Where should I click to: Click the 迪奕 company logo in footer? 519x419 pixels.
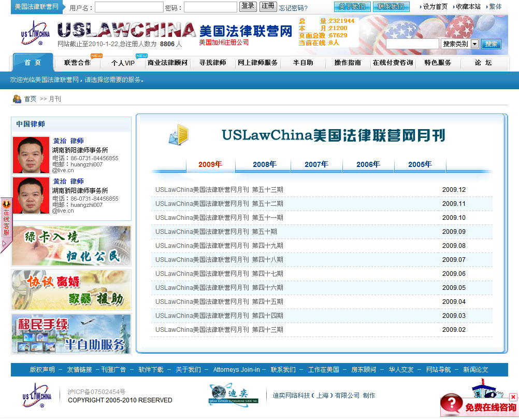point(234,395)
